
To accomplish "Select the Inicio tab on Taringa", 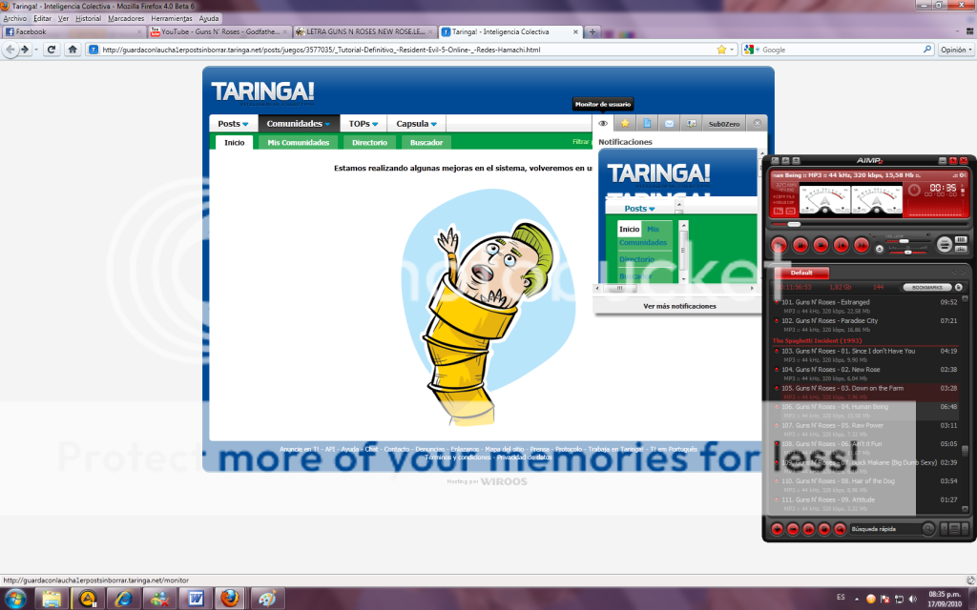I will [x=235, y=143].
